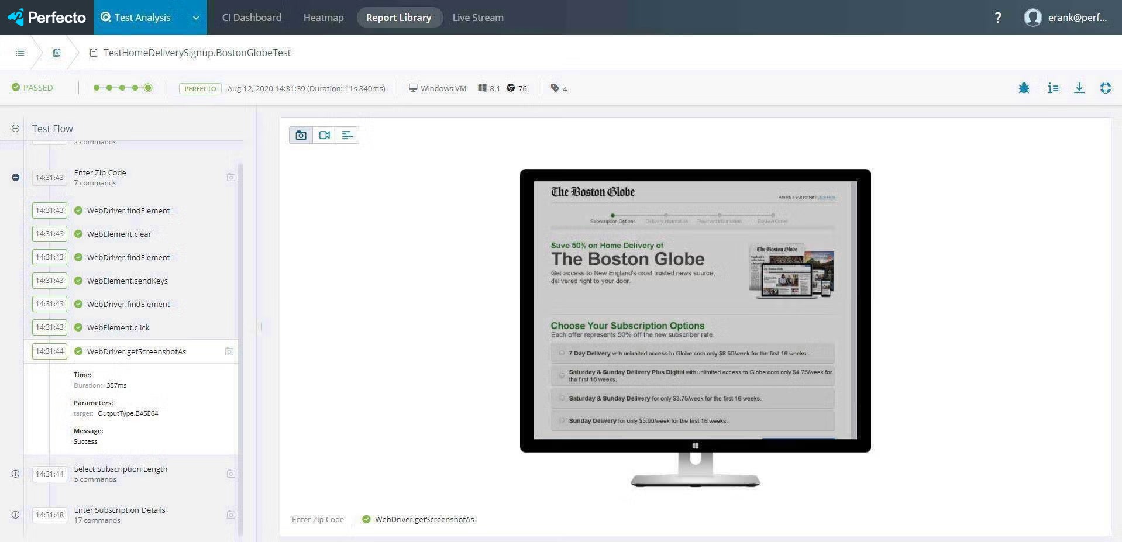Click the crosshair target icon
Image resolution: width=1122 pixels, height=542 pixels.
click(x=1106, y=88)
